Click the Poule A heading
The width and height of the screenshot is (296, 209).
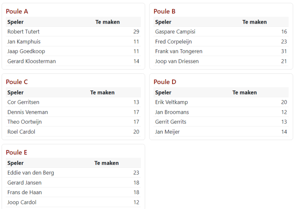(17, 11)
